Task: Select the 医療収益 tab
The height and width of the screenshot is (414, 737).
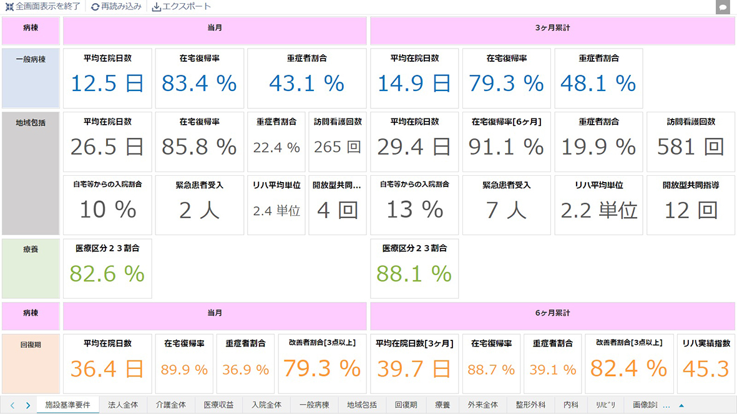Action: click(x=218, y=405)
